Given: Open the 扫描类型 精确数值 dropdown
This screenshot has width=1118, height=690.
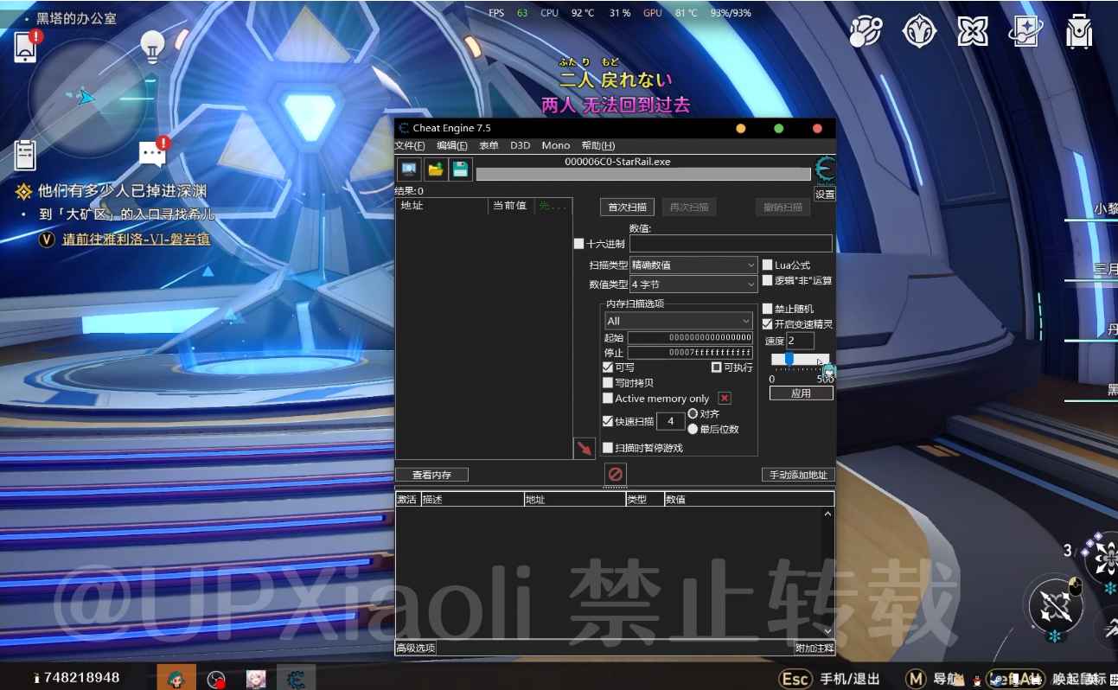Looking at the screenshot, I should click(x=693, y=265).
